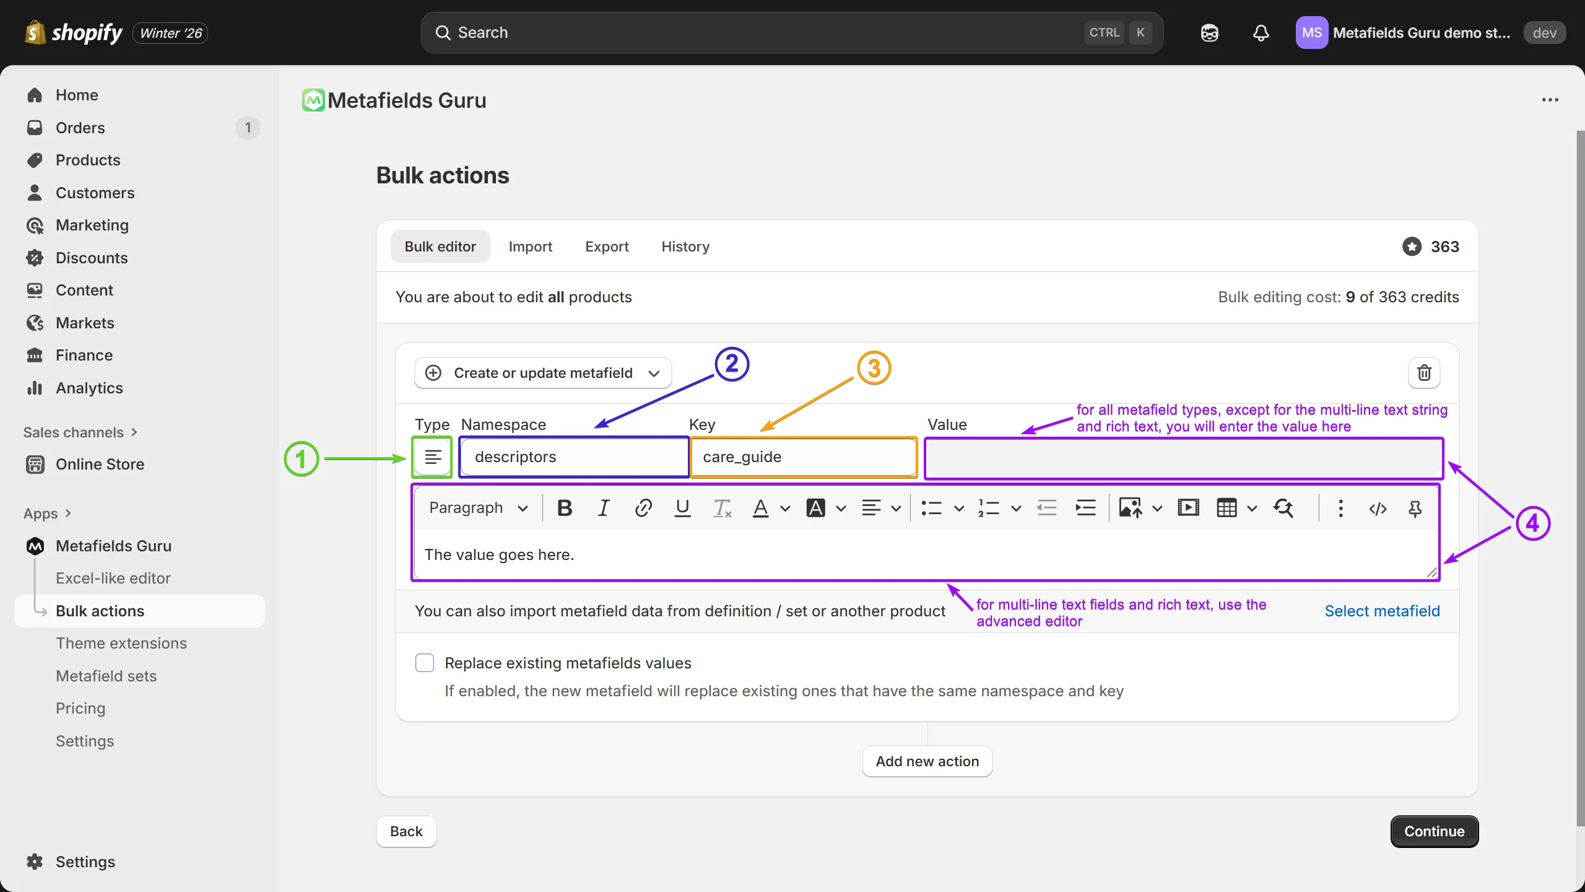Image resolution: width=1585 pixels, height=892 pixels.
Task: Click the Back button
Action: click(406, 831)
